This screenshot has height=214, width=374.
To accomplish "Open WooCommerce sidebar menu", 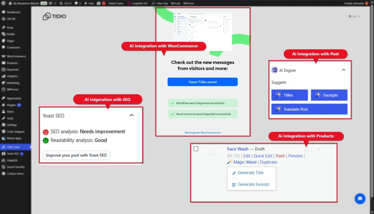I will pyautogui.click(x=16, y=56).
